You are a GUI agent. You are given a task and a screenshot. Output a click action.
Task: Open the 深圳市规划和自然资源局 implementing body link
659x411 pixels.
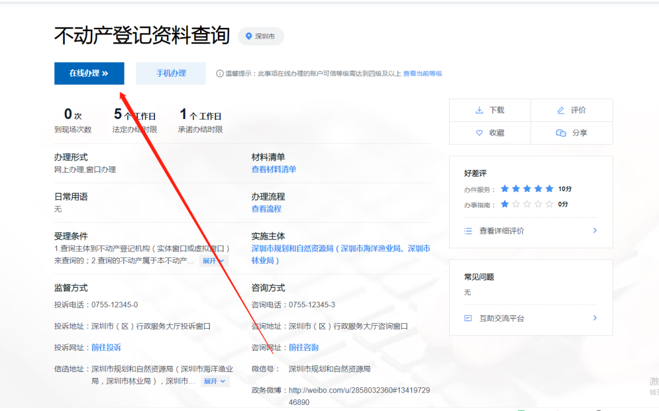[x=340, y=254]
